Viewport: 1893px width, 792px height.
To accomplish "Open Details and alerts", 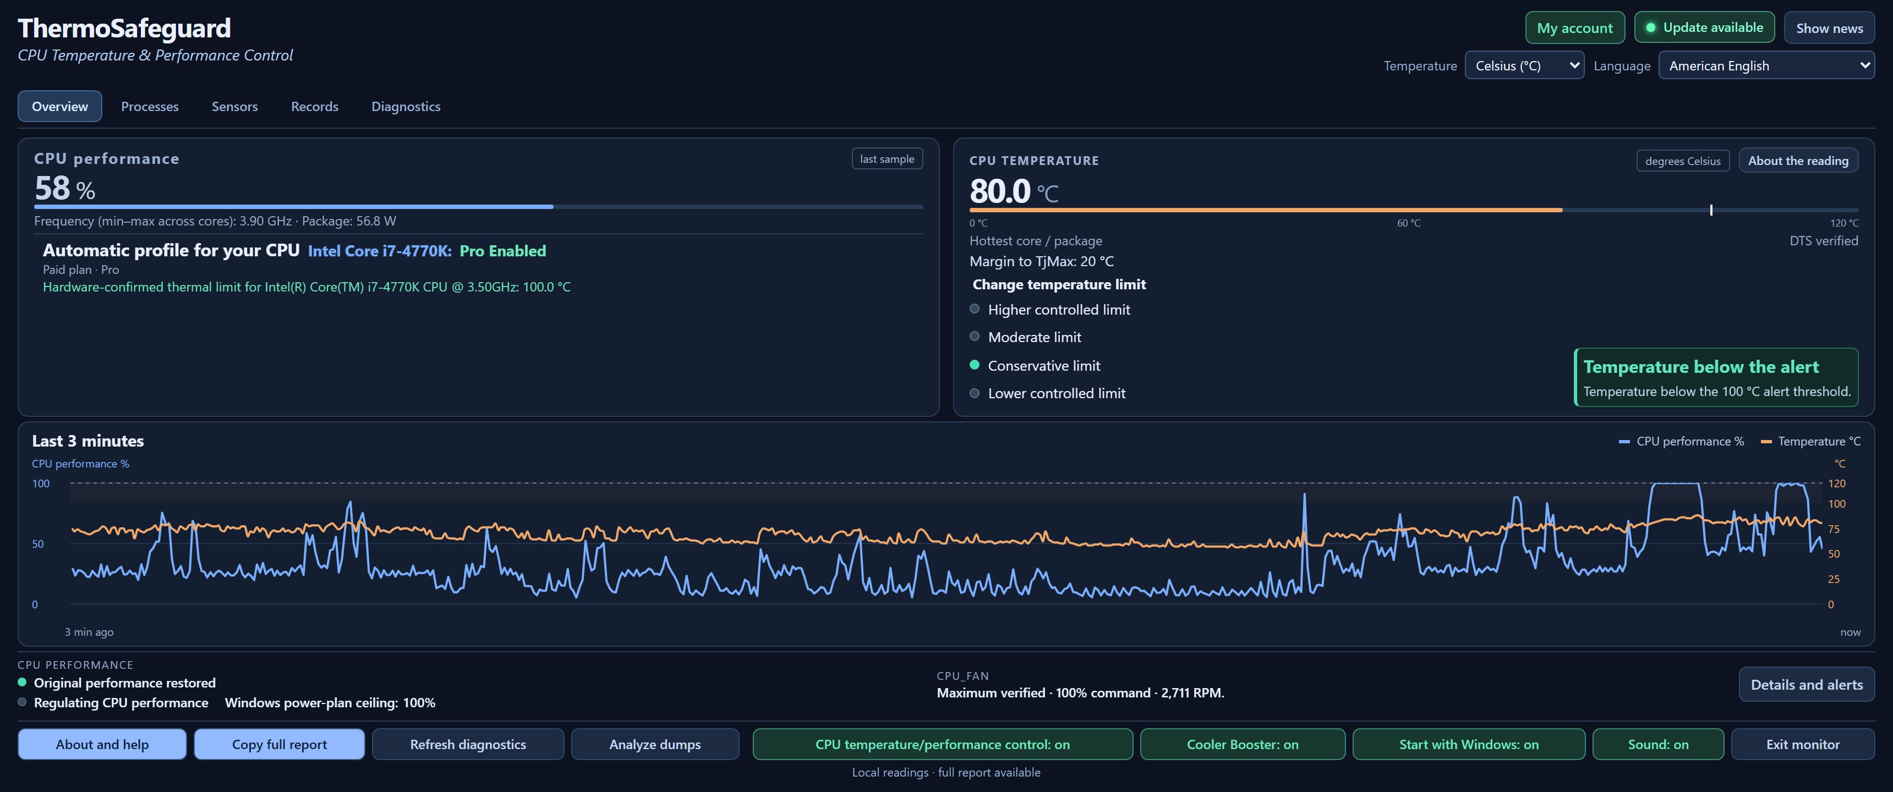I will (x=1806, y=684).
